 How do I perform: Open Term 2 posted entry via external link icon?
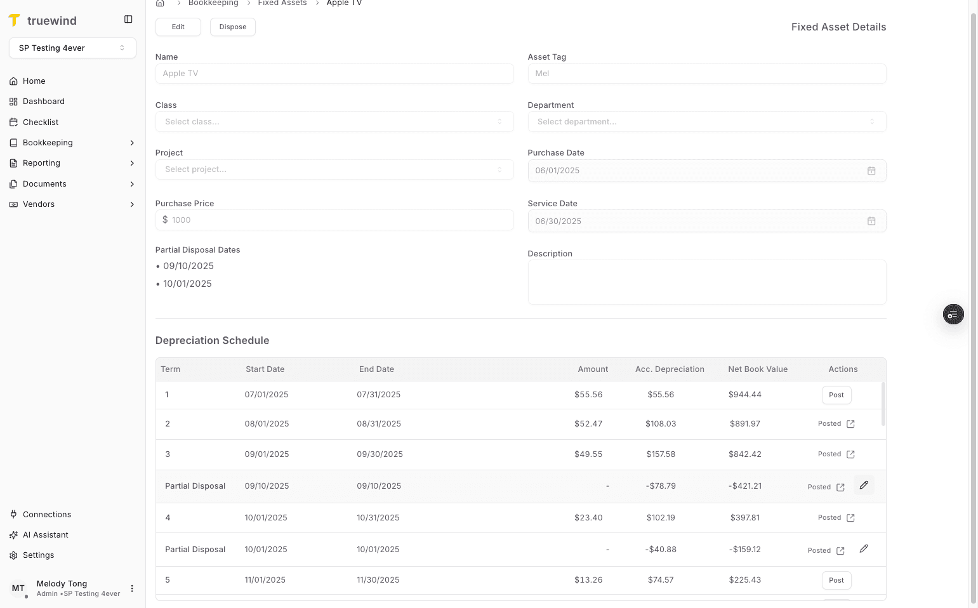click(851, 423)
